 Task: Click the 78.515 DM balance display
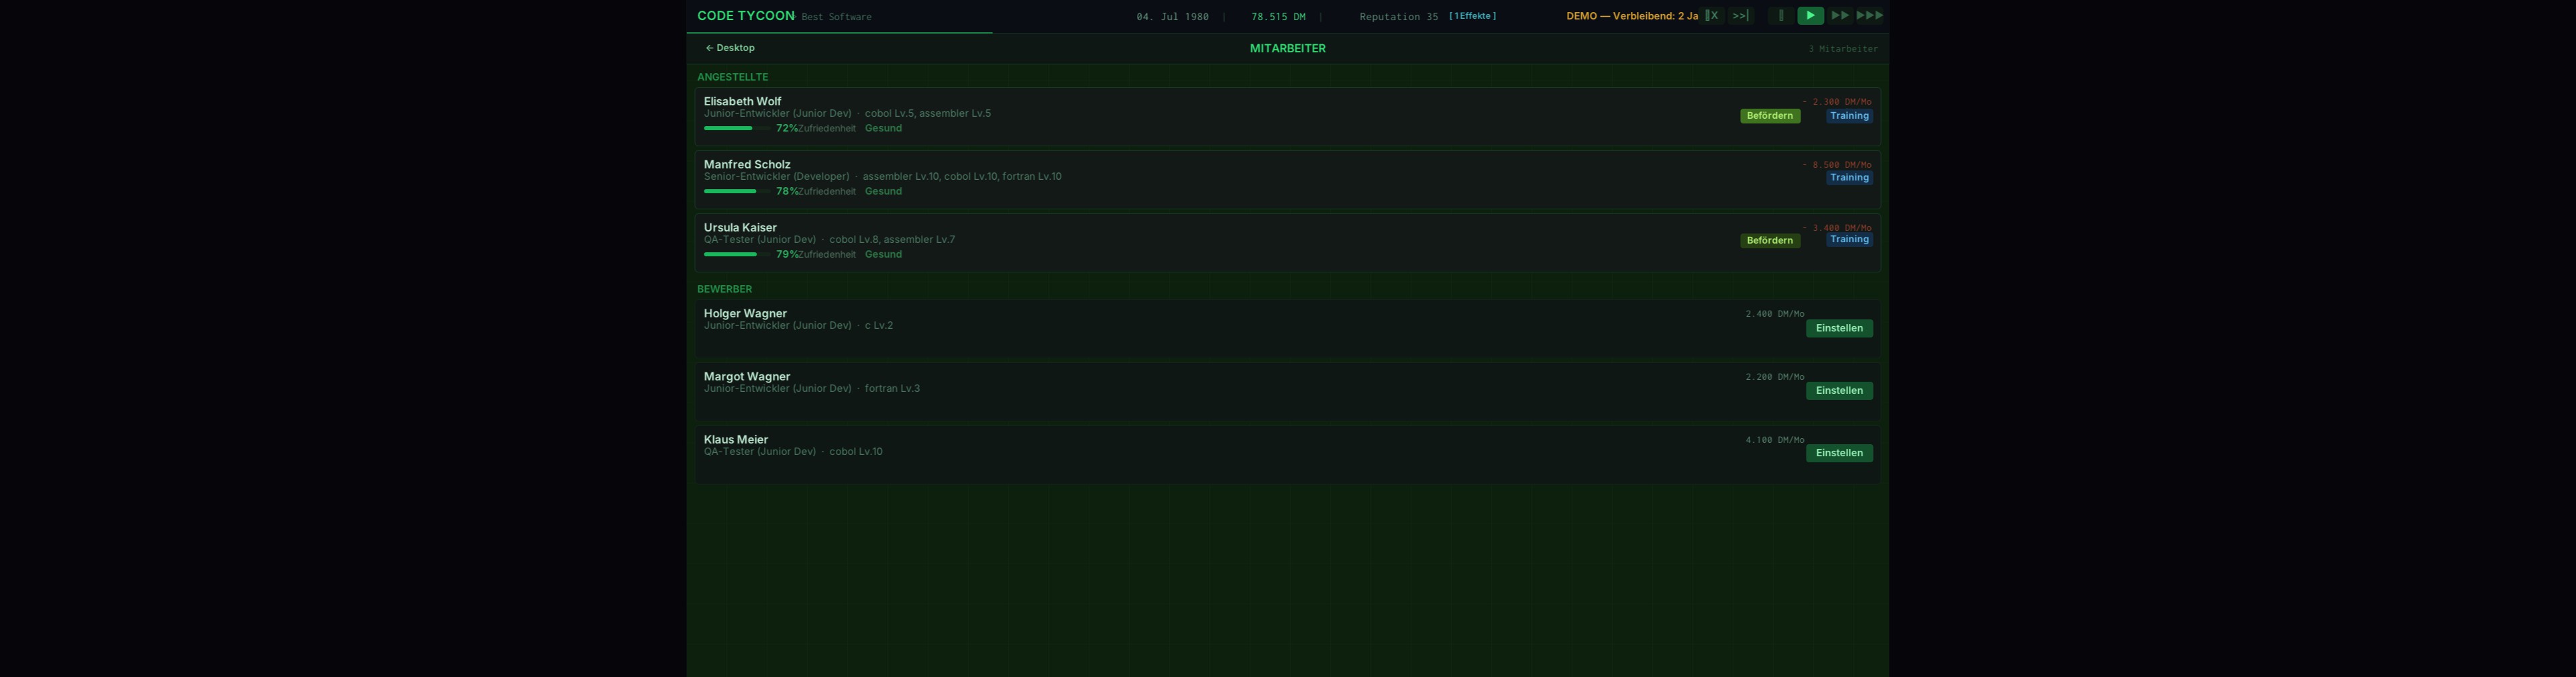[1277, 17]
